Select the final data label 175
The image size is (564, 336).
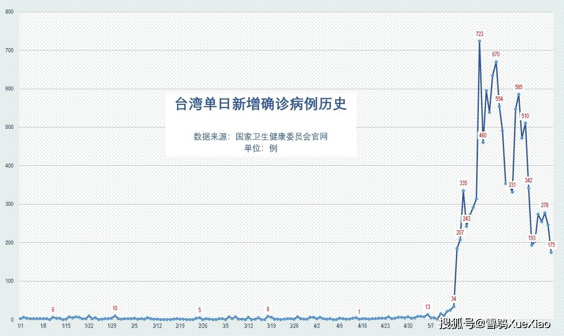click(x=551, y=245)
